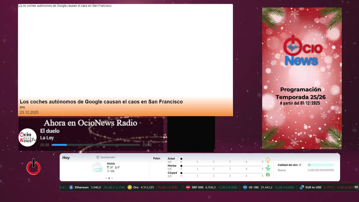Click the '16°' high temperature value

click(x=112, y=167)
